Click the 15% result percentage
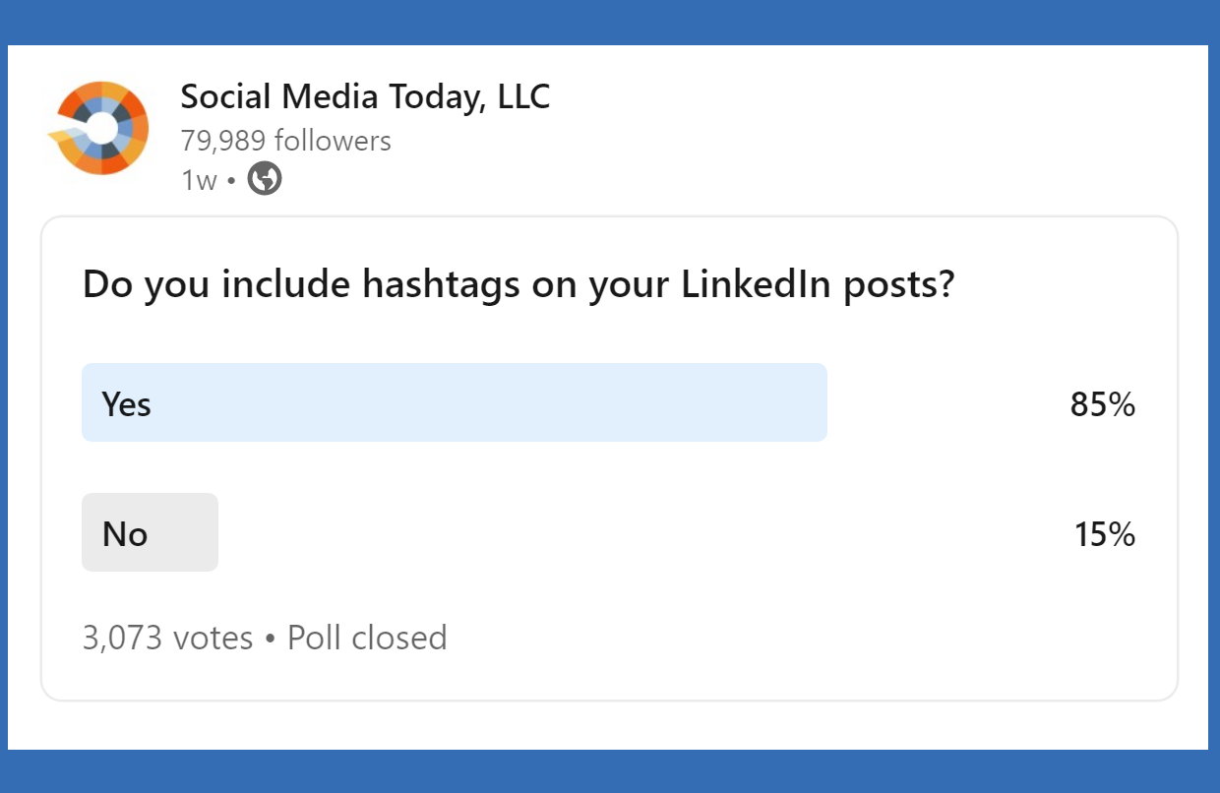 click(1105, 534)
